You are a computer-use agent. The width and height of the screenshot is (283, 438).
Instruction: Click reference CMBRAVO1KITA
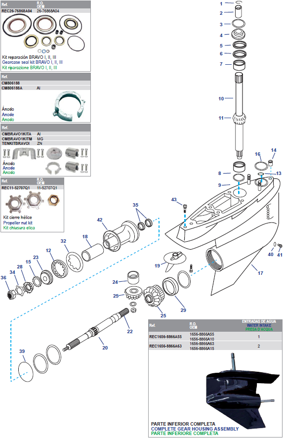tap(16, 134)
